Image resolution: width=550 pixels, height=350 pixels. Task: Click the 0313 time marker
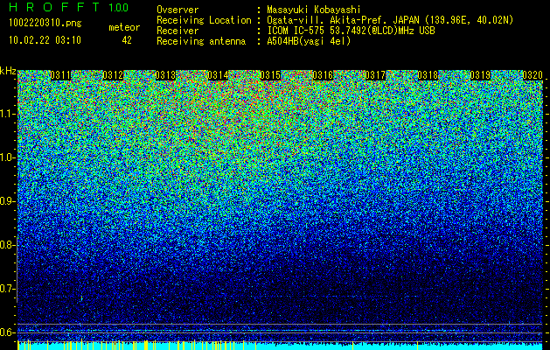click(165, 75)
